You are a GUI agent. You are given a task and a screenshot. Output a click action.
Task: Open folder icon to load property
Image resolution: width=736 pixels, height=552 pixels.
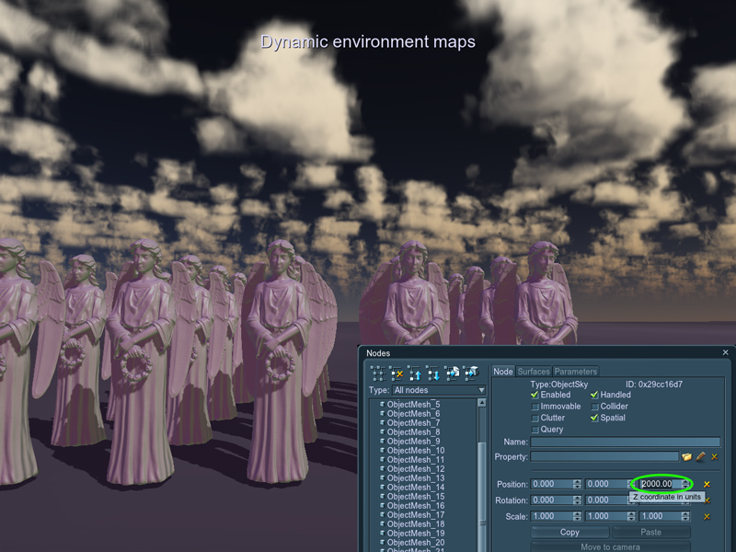(x=686, y=456)
